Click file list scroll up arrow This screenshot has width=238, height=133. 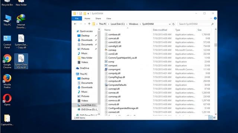216,29
